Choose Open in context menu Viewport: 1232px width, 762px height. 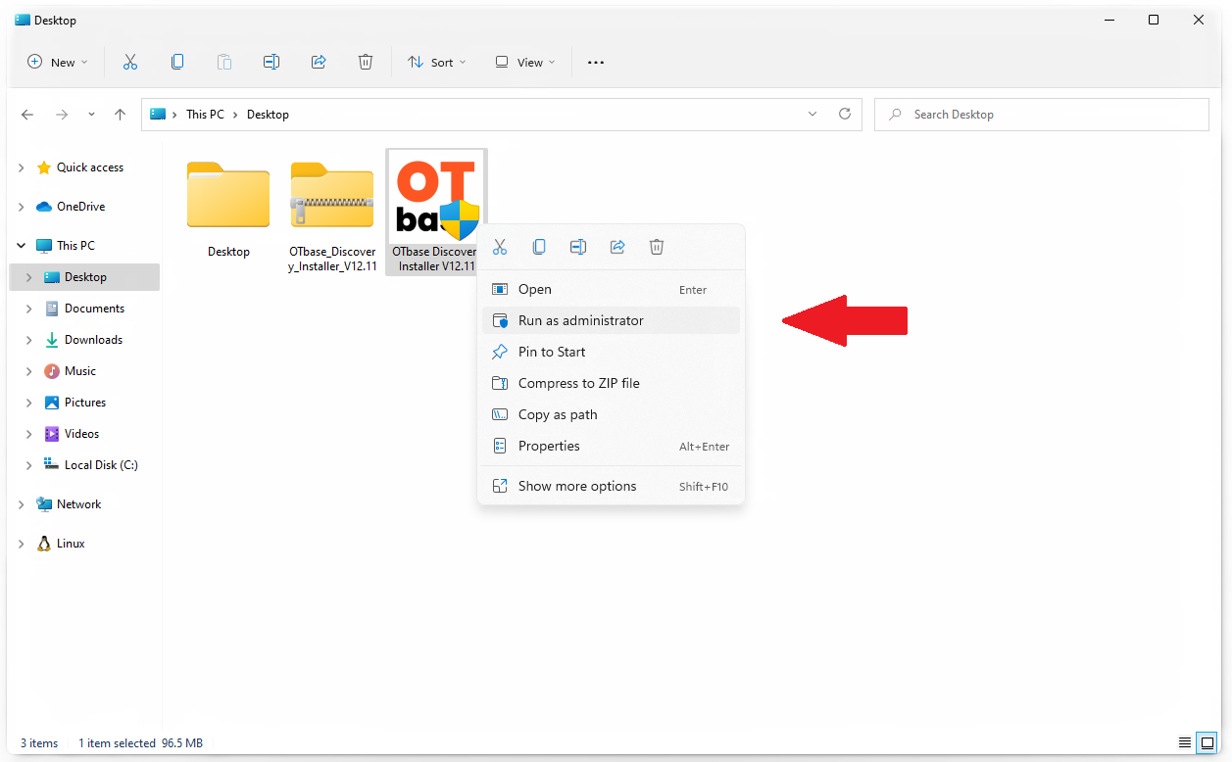click(x=611, y=289)
